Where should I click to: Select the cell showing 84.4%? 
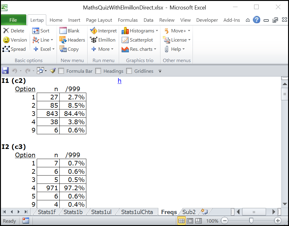pos(73,114)
